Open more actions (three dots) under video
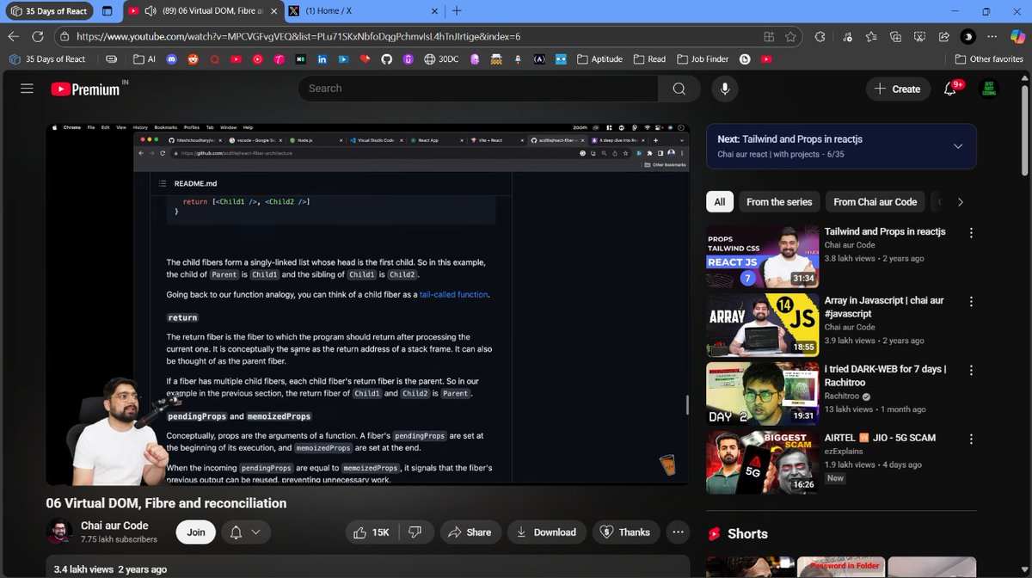This screenshot has height=578, width=1032. [679, 532]
